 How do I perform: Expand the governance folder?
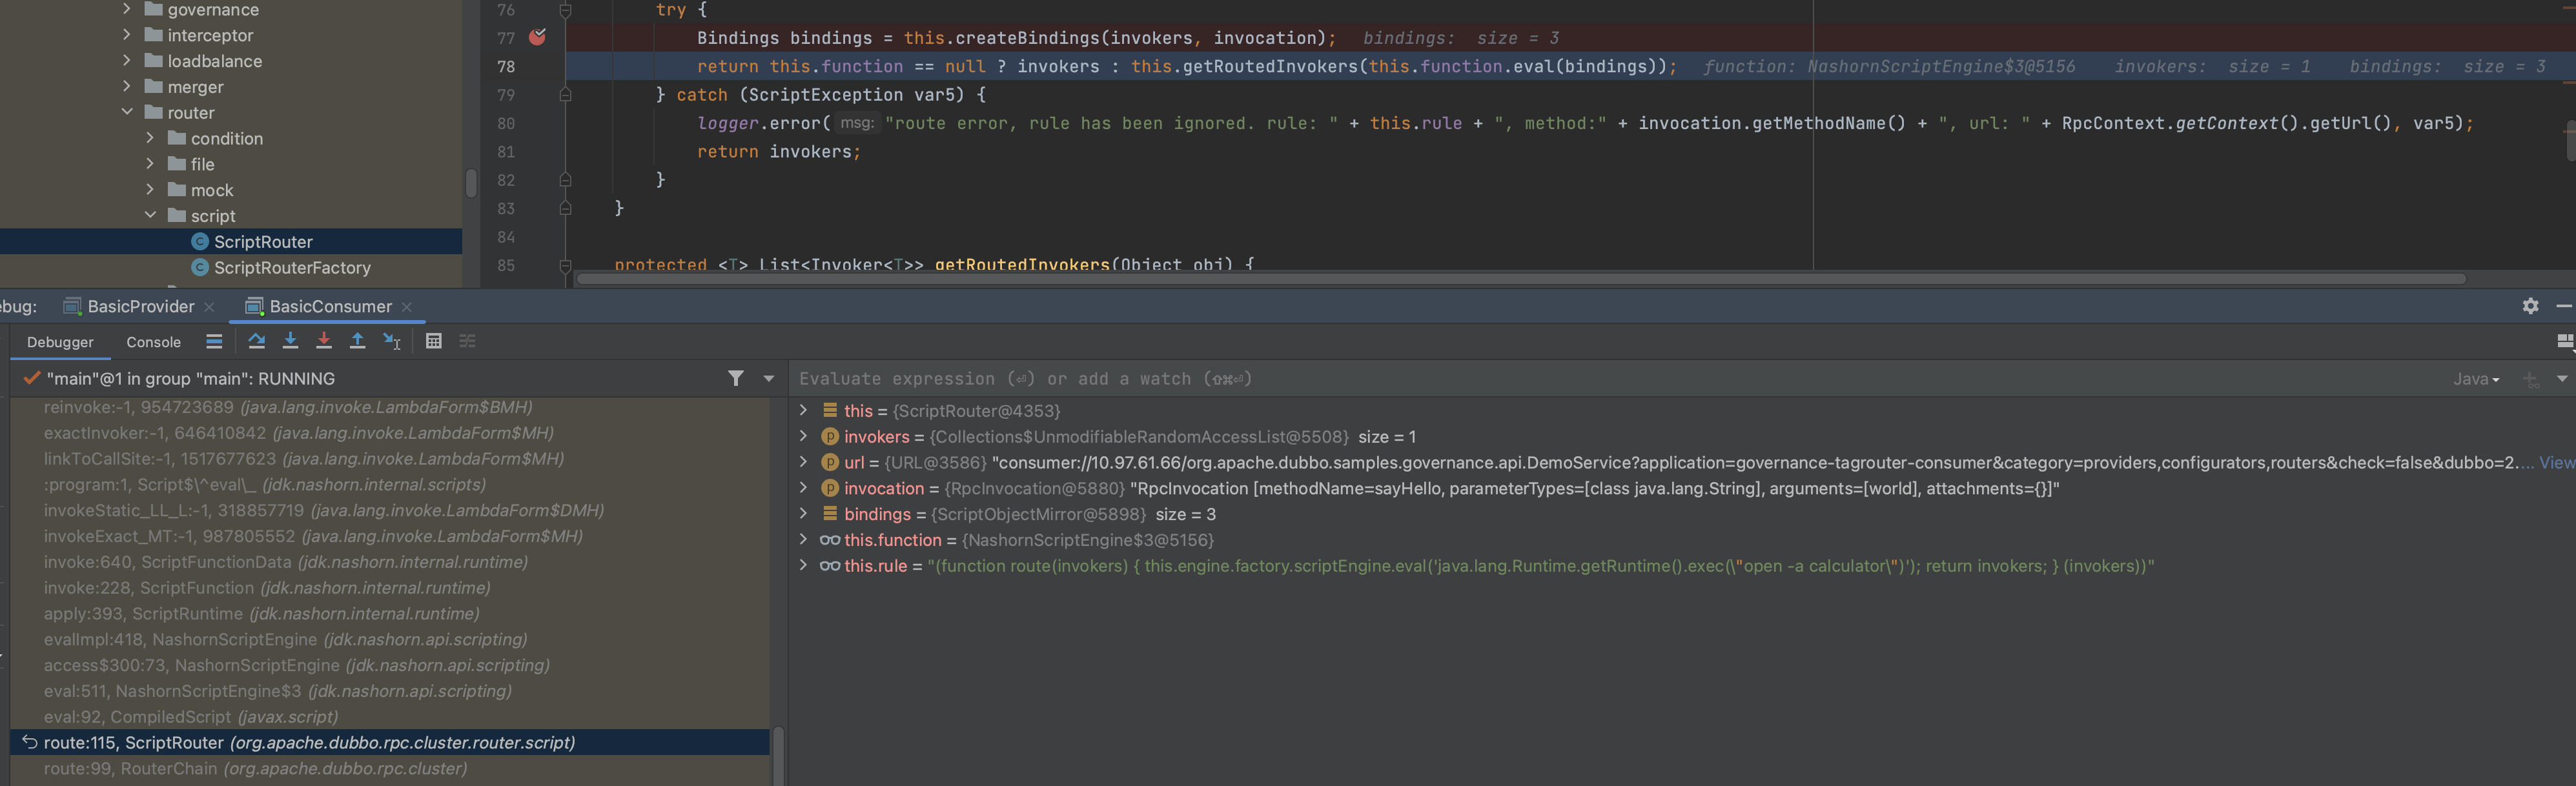point(127,9)
